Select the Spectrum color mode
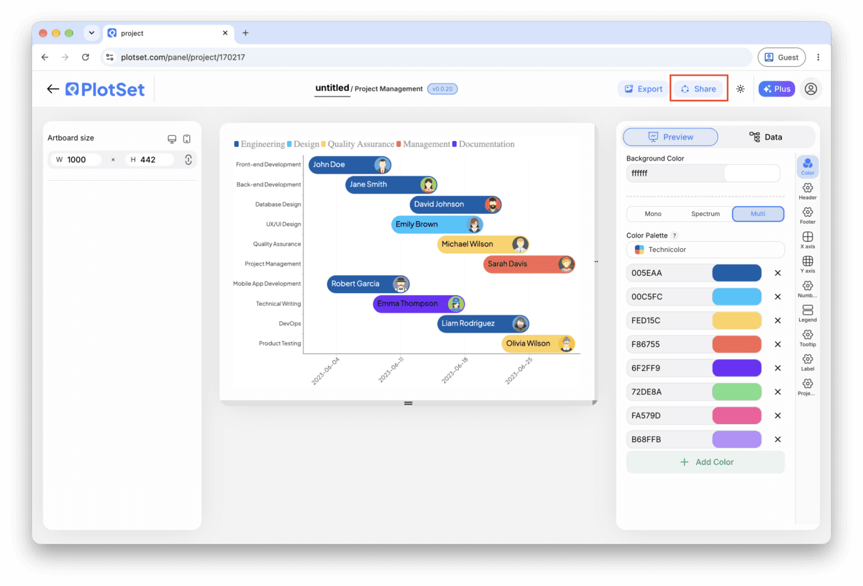The width and height of the screenshot is (863, 586). [706, 214]
